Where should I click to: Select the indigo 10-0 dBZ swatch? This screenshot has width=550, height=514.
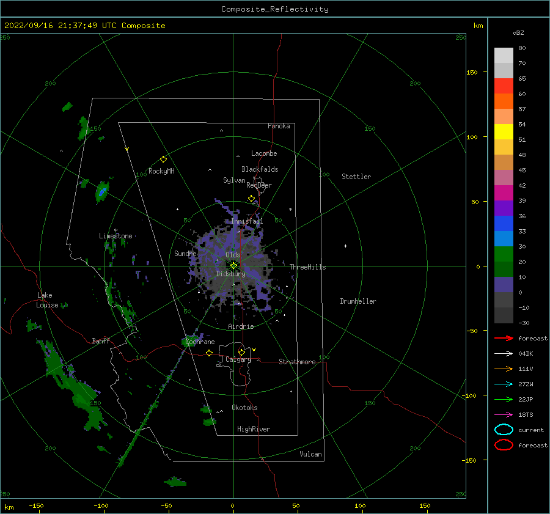[504, 285]
